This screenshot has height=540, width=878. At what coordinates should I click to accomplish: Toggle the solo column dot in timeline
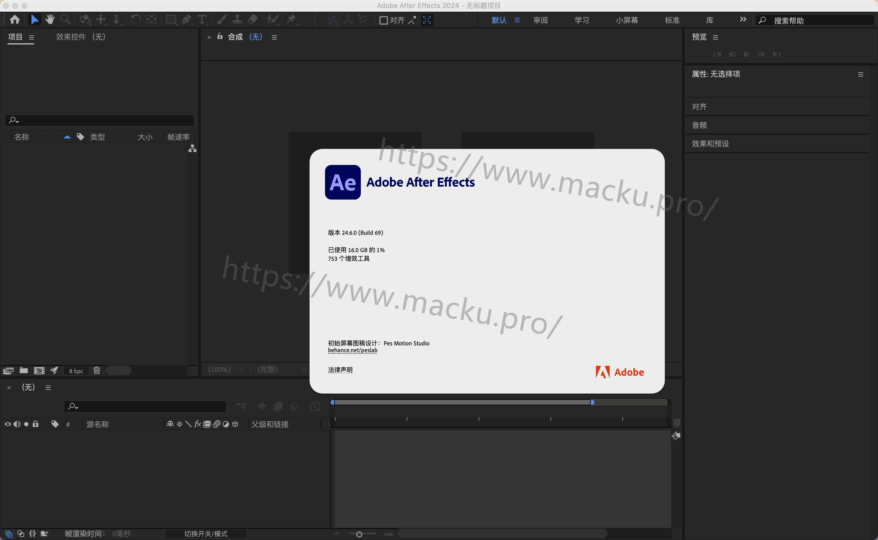[x=26, y=424]
